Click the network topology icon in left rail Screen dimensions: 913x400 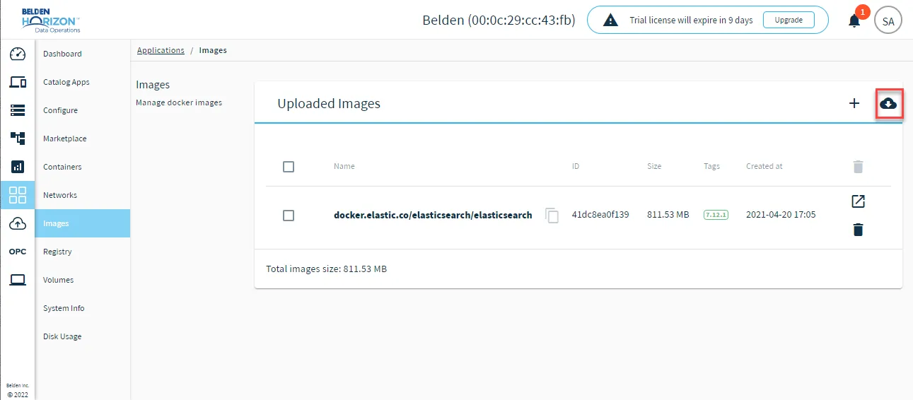click(x=18, y=139)
